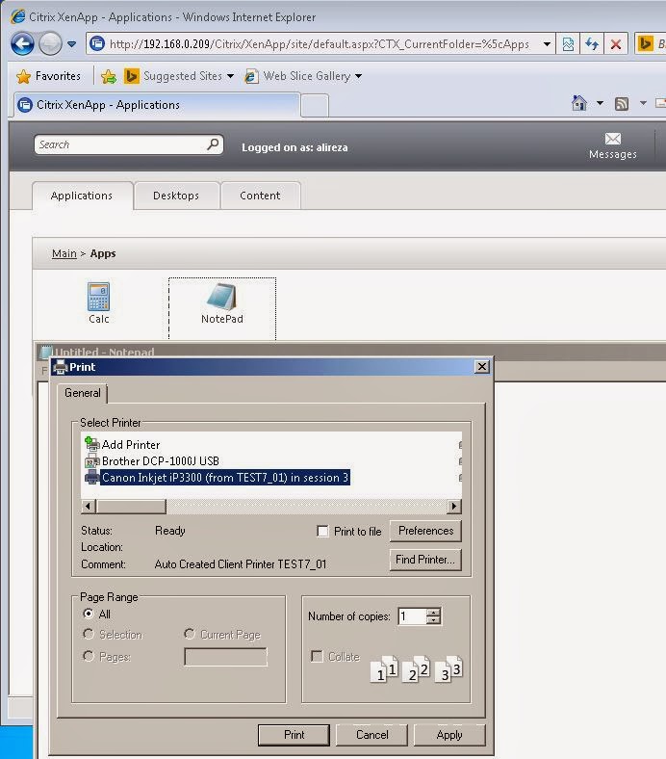Select the Selection radio button
The image size is (666, 759).
coord(88,634)
